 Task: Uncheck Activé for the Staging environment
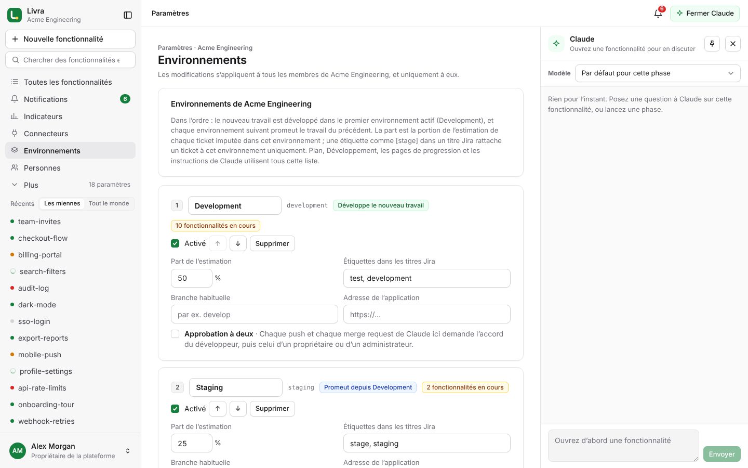click(175, 409)
